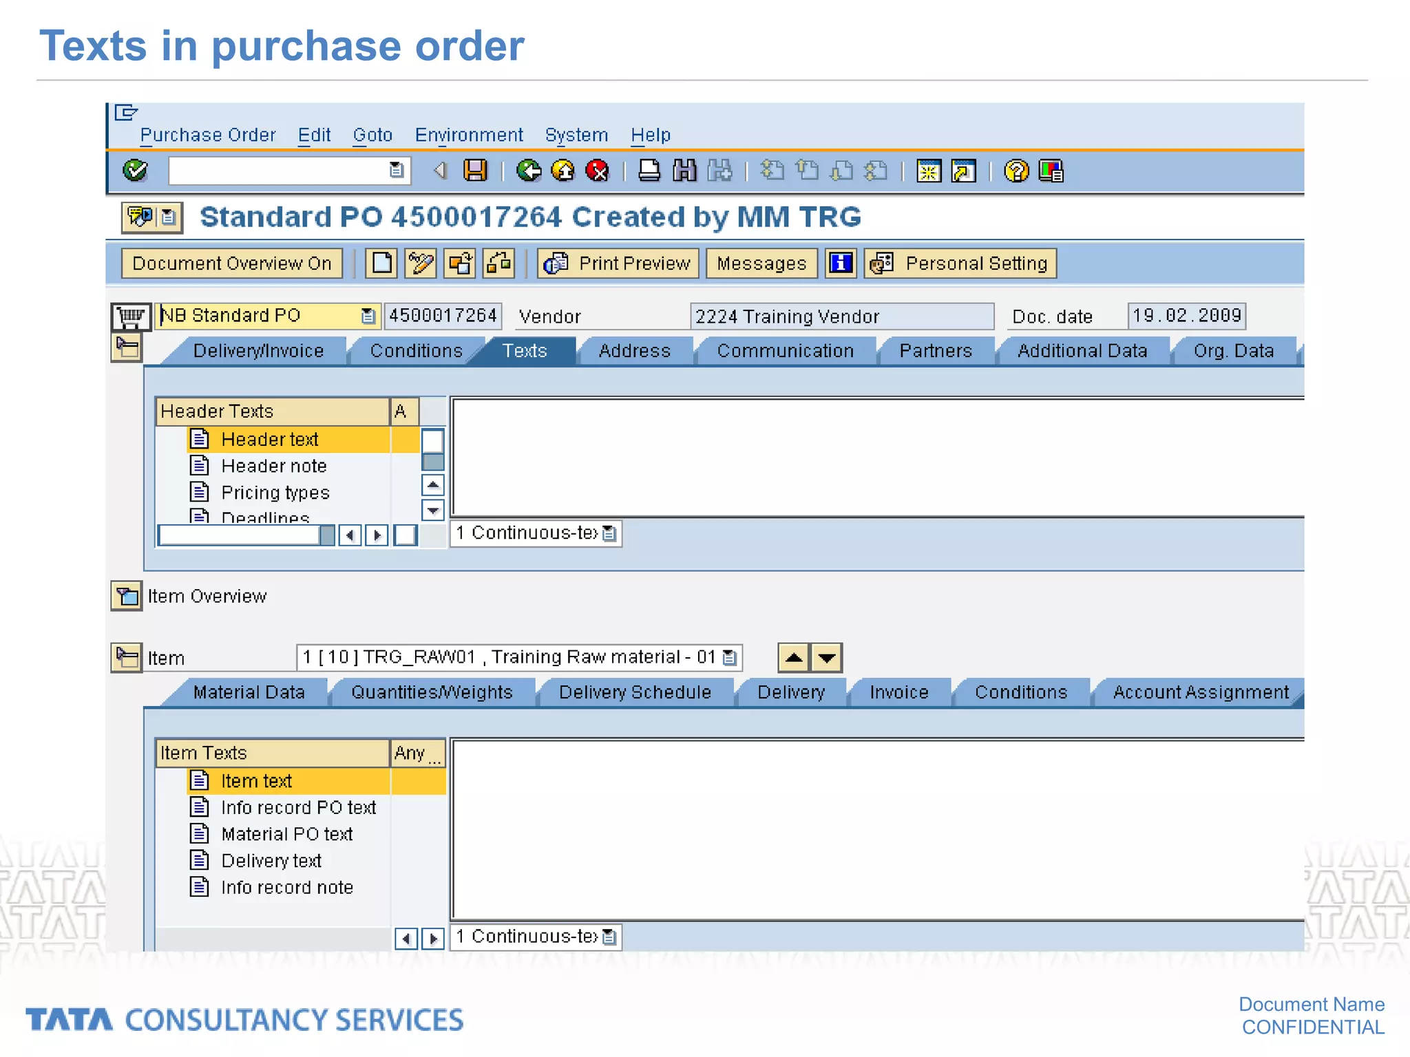Open header Continuous-text format dropdown

click(609, 533)
